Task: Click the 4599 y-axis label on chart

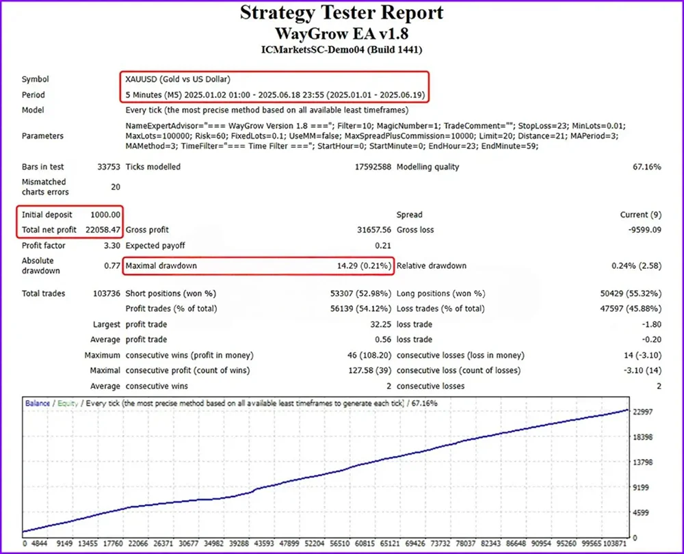Action: tap(642, 512)
